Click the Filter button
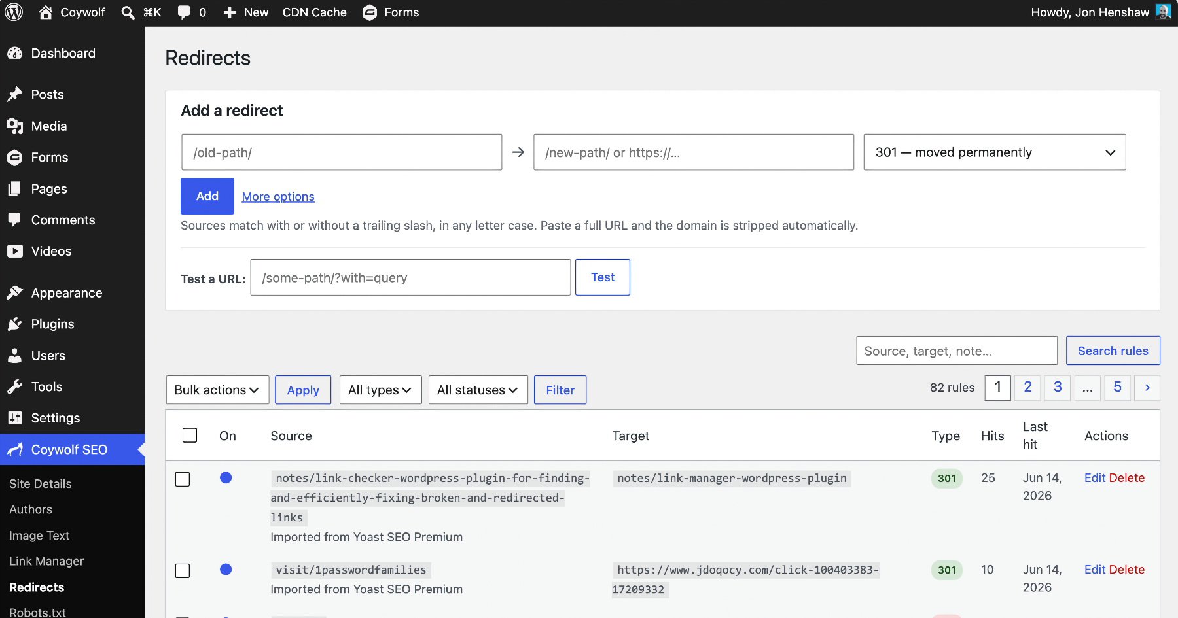The image size is (1178, 618). coord(560,390)
